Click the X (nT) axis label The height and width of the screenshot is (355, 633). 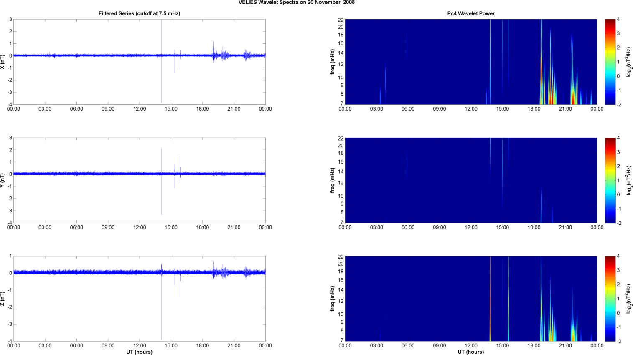3,62
